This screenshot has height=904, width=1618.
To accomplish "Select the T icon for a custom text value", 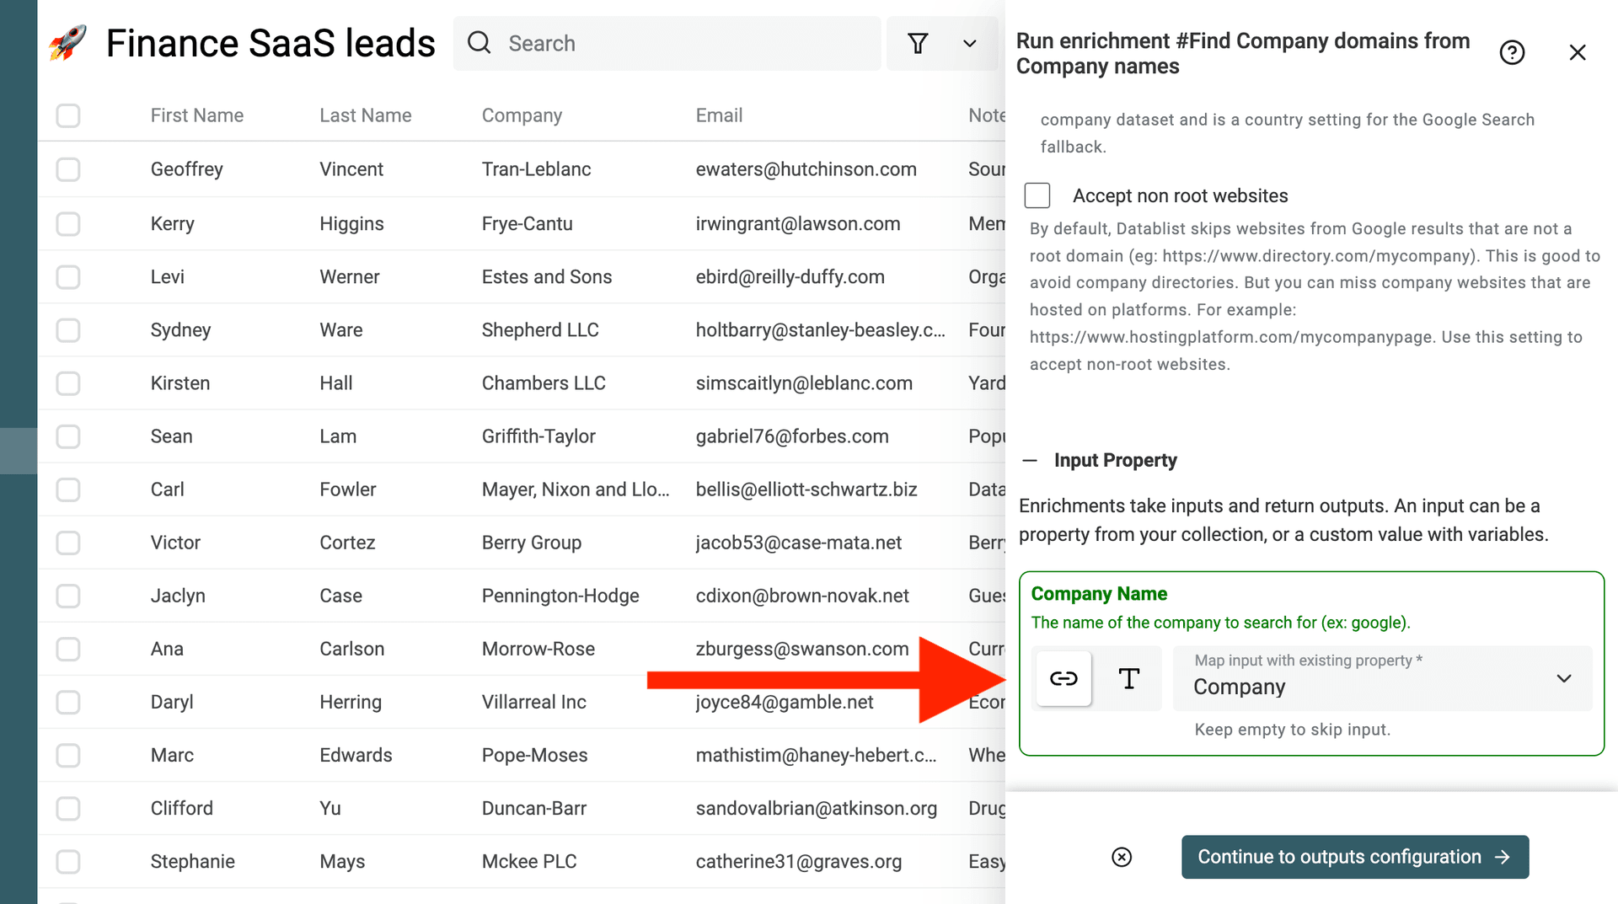I will (x=1129, y=678).
